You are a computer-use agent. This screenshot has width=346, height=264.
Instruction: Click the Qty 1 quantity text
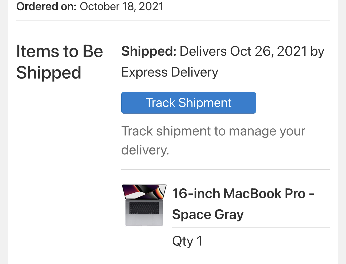187,241
